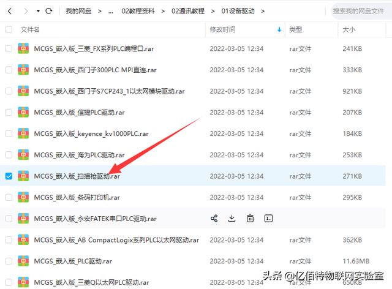Check the box for keyence_kv1000PLC.rar

[9, 133]
